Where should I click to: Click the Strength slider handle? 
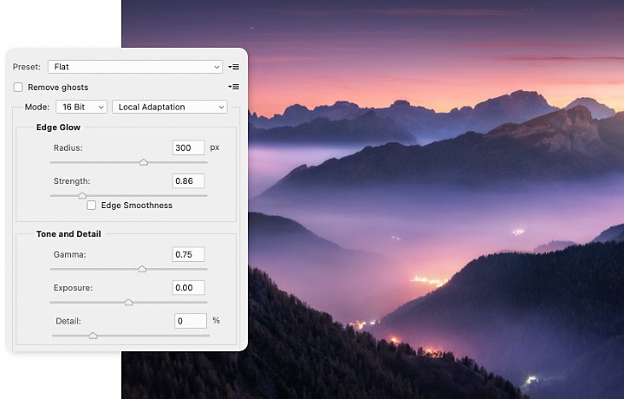coord(82,195)
